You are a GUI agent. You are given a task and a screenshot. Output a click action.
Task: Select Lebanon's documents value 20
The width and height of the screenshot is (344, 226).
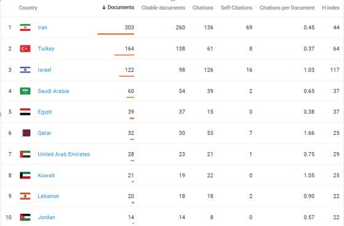130,196
